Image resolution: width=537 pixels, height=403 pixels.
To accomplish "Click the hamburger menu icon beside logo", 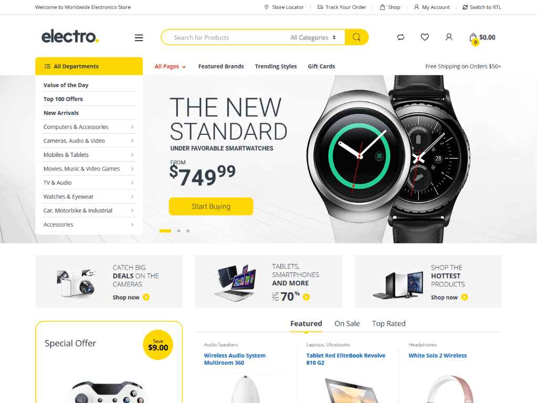I will (139, 38).
